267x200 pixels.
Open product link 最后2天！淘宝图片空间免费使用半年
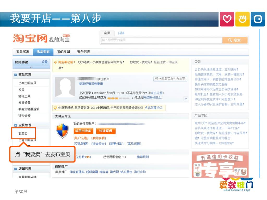(x=220, y=123)
